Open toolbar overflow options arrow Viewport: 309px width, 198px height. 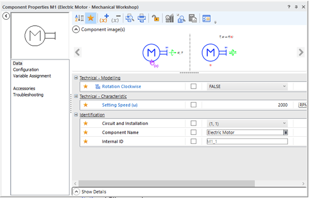coord(216,22)
